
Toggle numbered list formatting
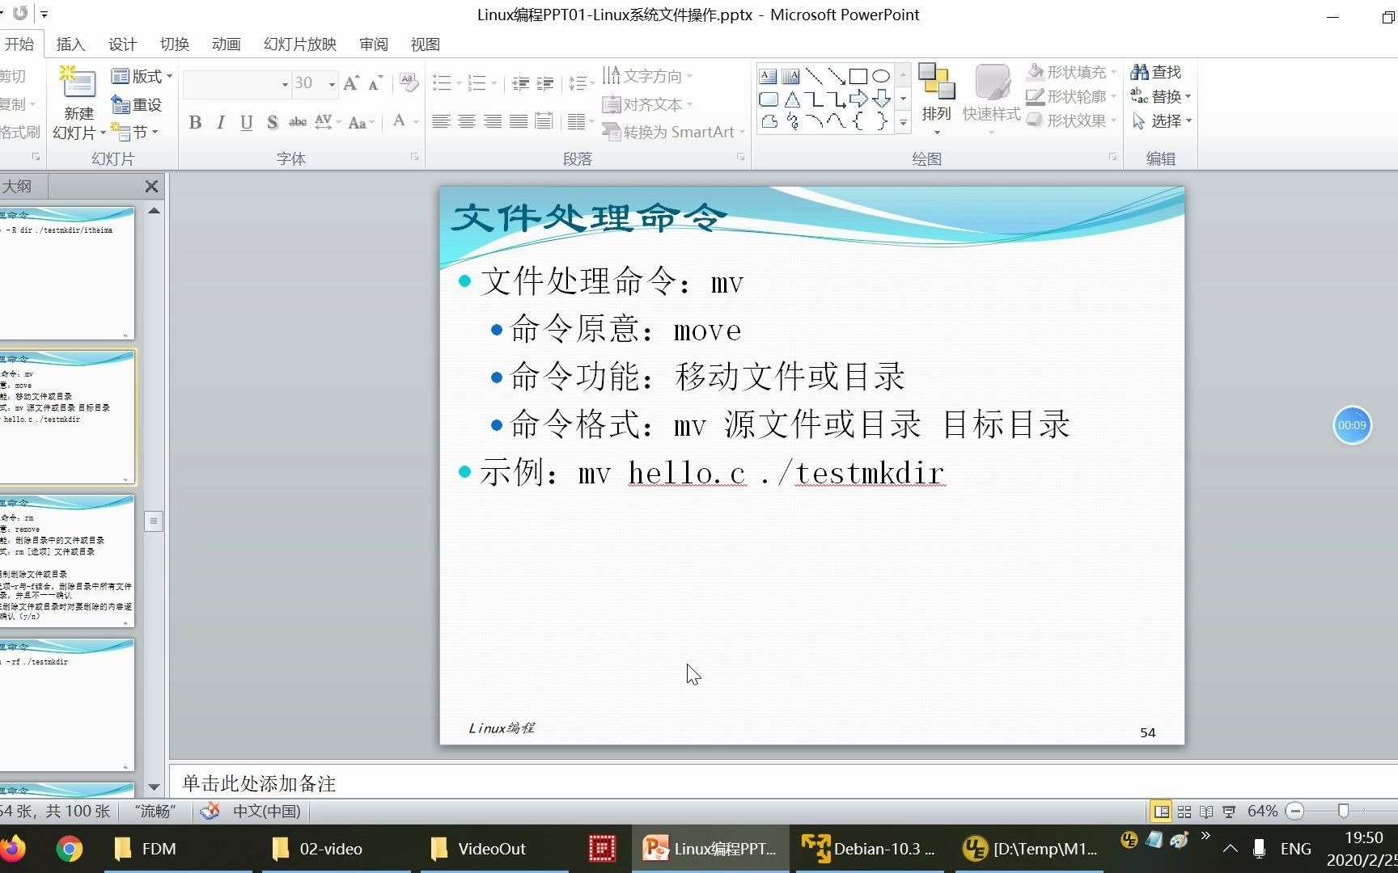pos(477,82)
